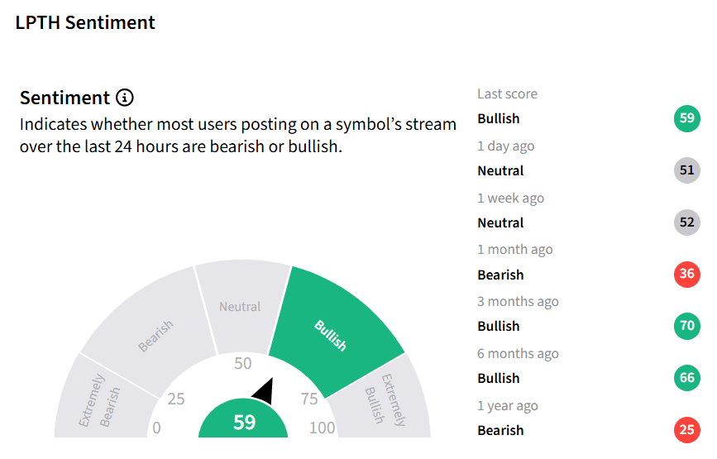Click the 3 months ago label

[x=518, y=302]
